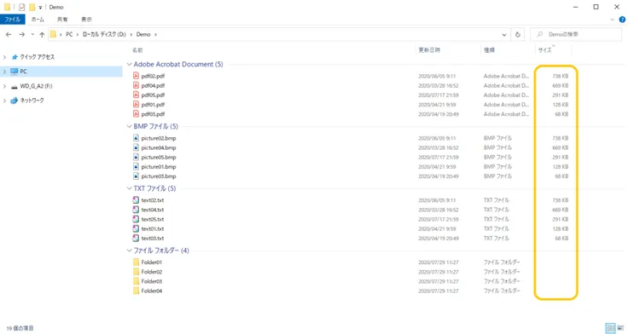628x334 pixels.
Task: Expand the ネットワーク tree node
Action: (5, 101)
